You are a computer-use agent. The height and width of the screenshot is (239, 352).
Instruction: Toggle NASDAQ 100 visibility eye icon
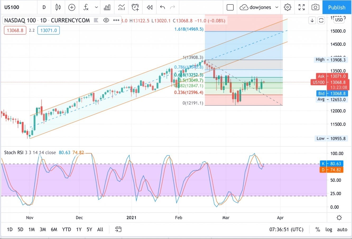pyautogui.click(x=106, y=20)
